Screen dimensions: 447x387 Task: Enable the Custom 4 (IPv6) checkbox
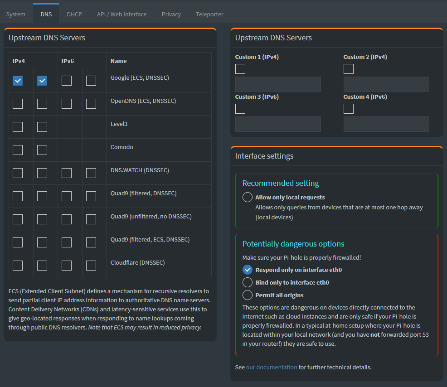(349, 109)
